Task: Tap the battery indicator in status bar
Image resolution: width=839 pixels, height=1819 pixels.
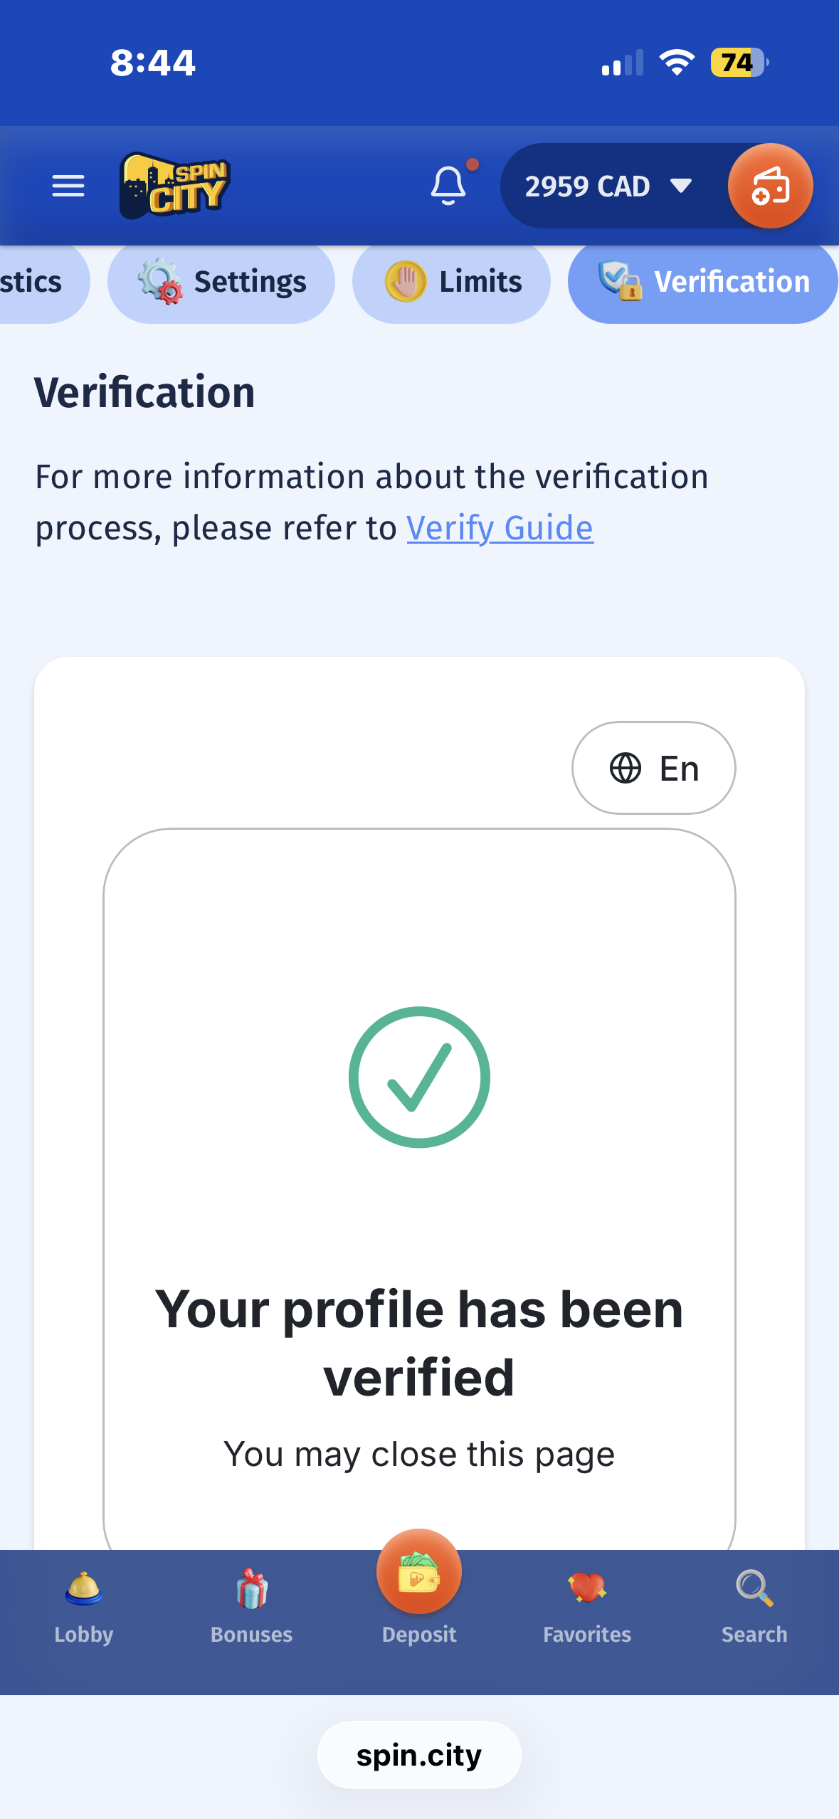Action: pos(739,63)
